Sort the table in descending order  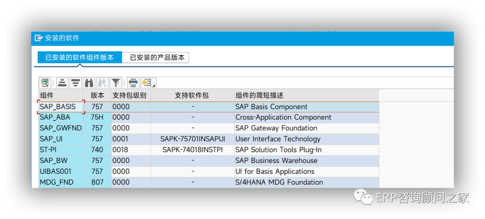[x=75, y=83]
